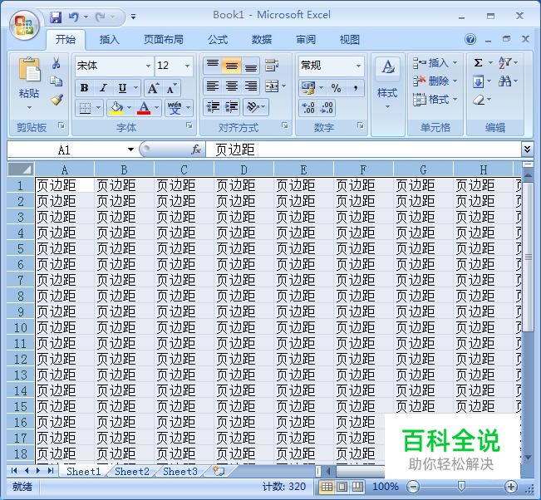Open 审阅 tab
Viewport: 541px width, 500px height.
coord(306,40)
